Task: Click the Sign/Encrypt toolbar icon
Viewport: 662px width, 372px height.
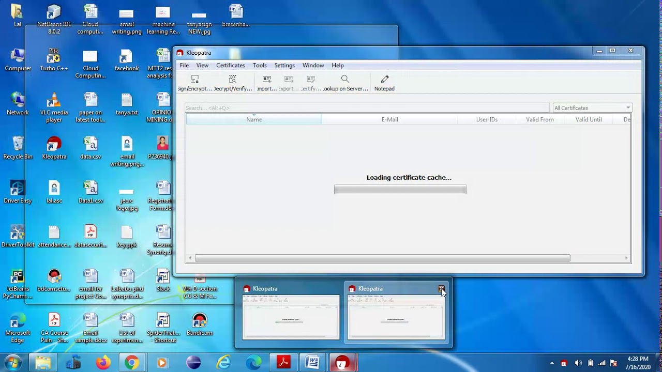Action: tap(194, 82)
